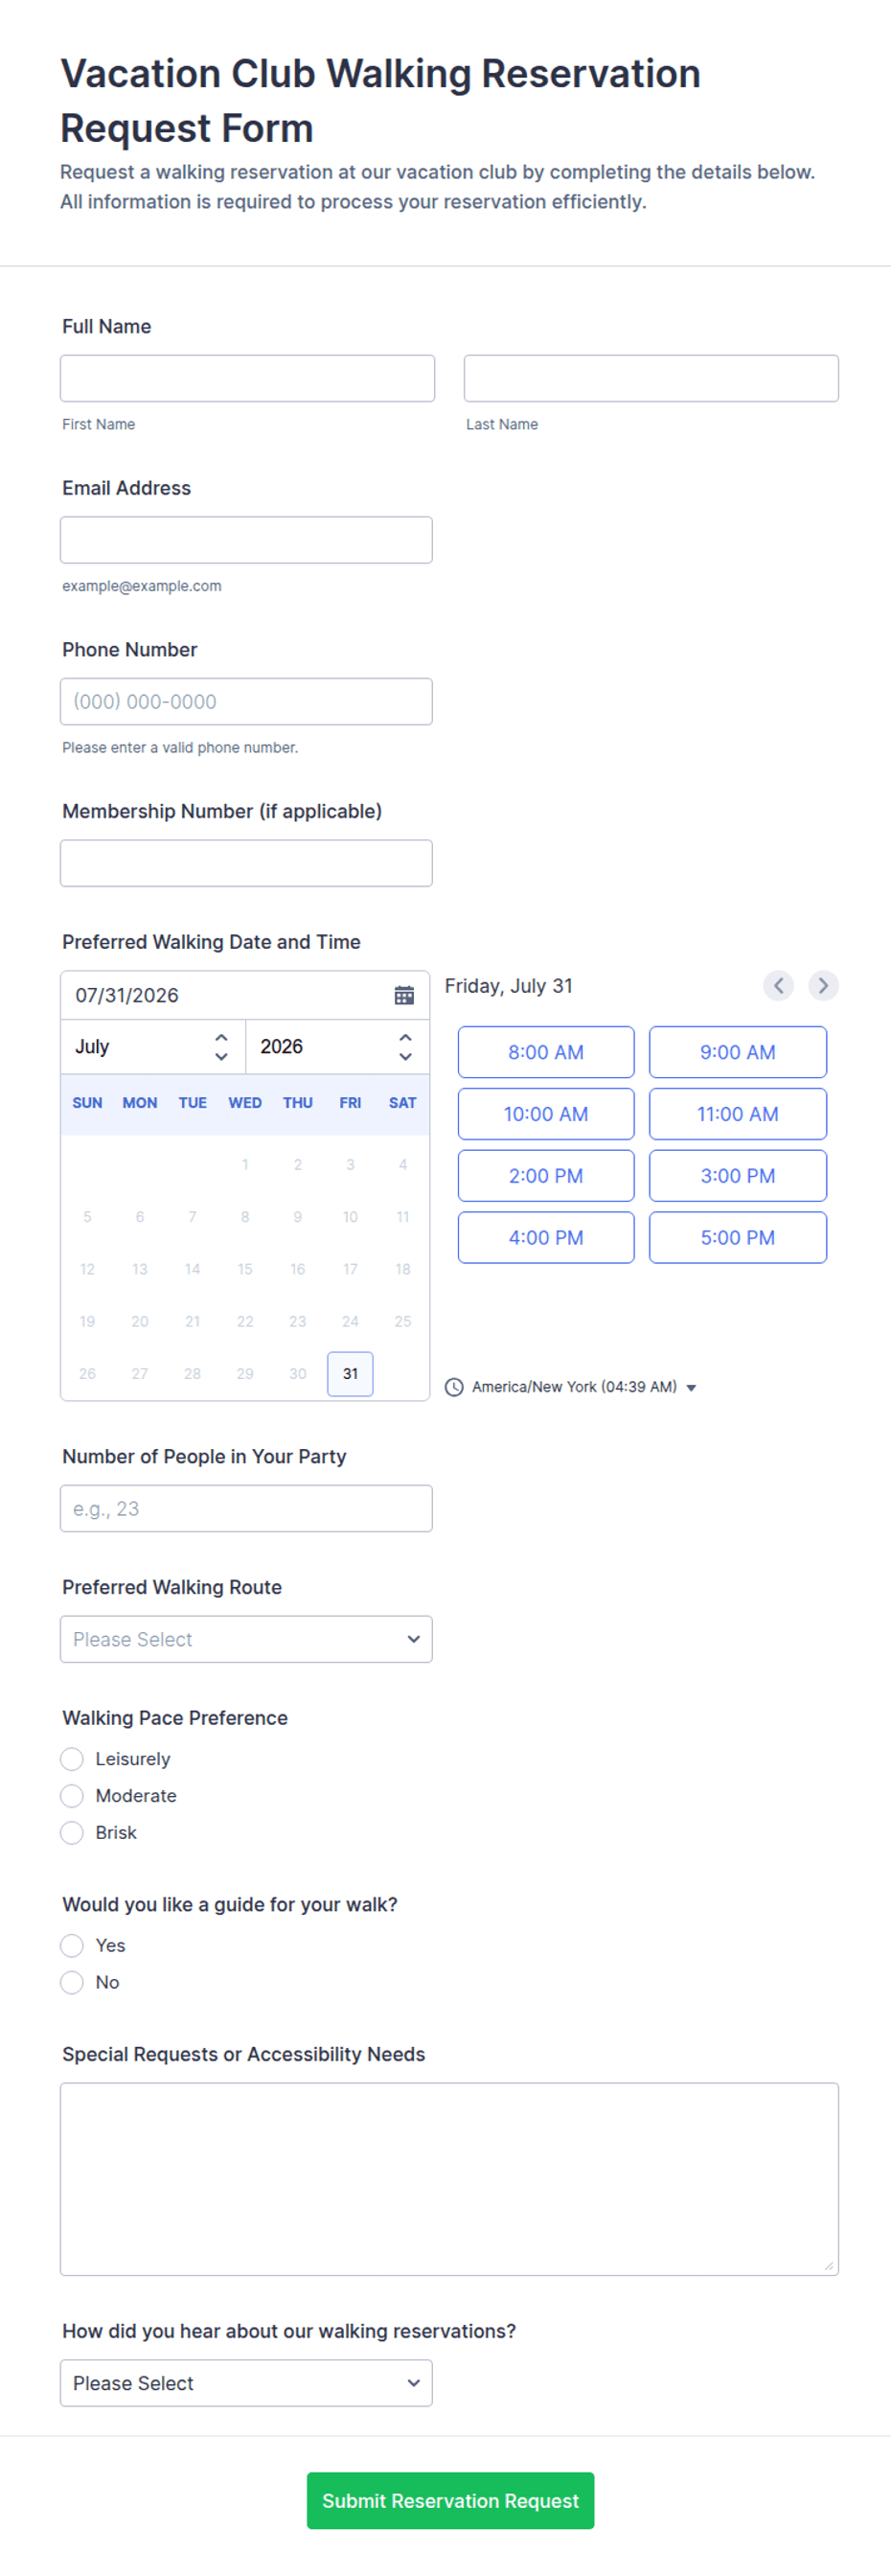Submit Reservation Request

(450, 2500)
